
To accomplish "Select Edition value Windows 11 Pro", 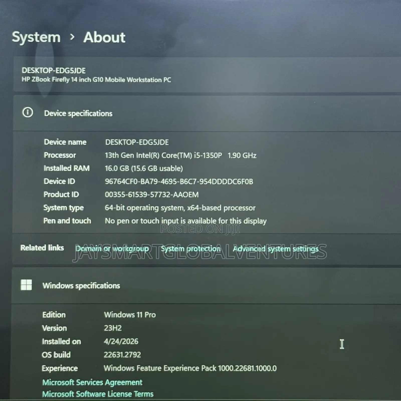I will 130,315.
